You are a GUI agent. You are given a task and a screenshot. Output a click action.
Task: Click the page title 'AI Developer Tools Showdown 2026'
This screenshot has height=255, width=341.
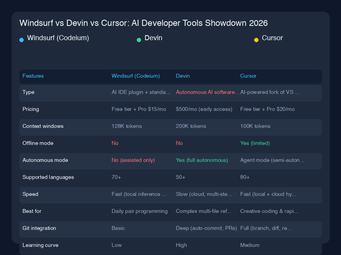pos(200,23)
